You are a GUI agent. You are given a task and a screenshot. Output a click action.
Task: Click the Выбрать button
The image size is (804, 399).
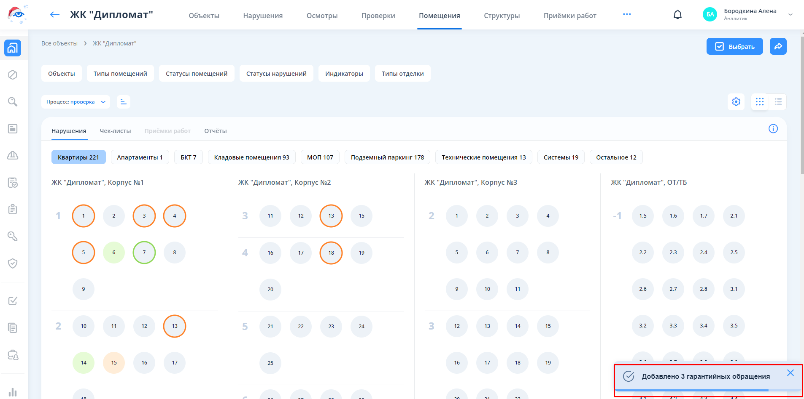click(734, 46)
